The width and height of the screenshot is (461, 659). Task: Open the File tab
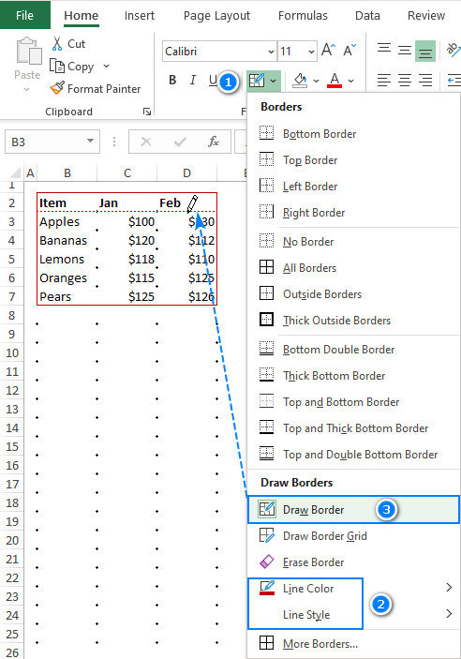pos(24,15)
